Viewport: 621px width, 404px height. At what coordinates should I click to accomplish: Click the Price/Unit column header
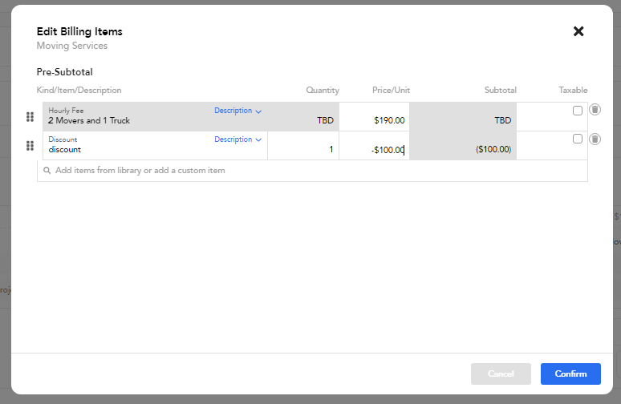(x=391, y=91)
